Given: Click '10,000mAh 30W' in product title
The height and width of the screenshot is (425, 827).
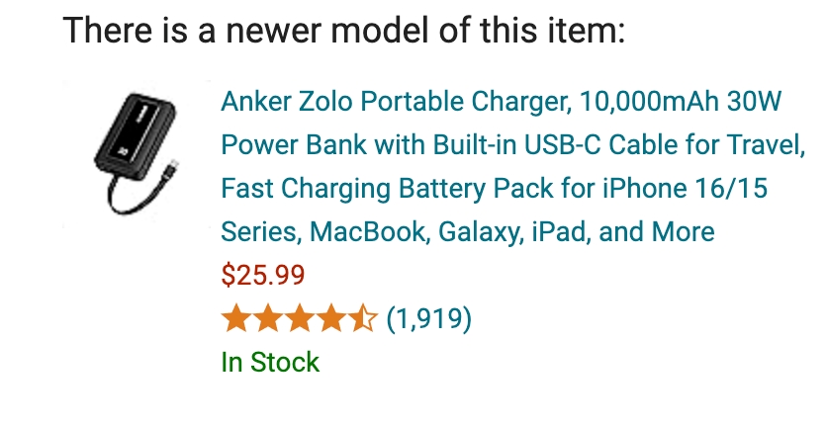Looking at the screenshot, I should [681, 101].
